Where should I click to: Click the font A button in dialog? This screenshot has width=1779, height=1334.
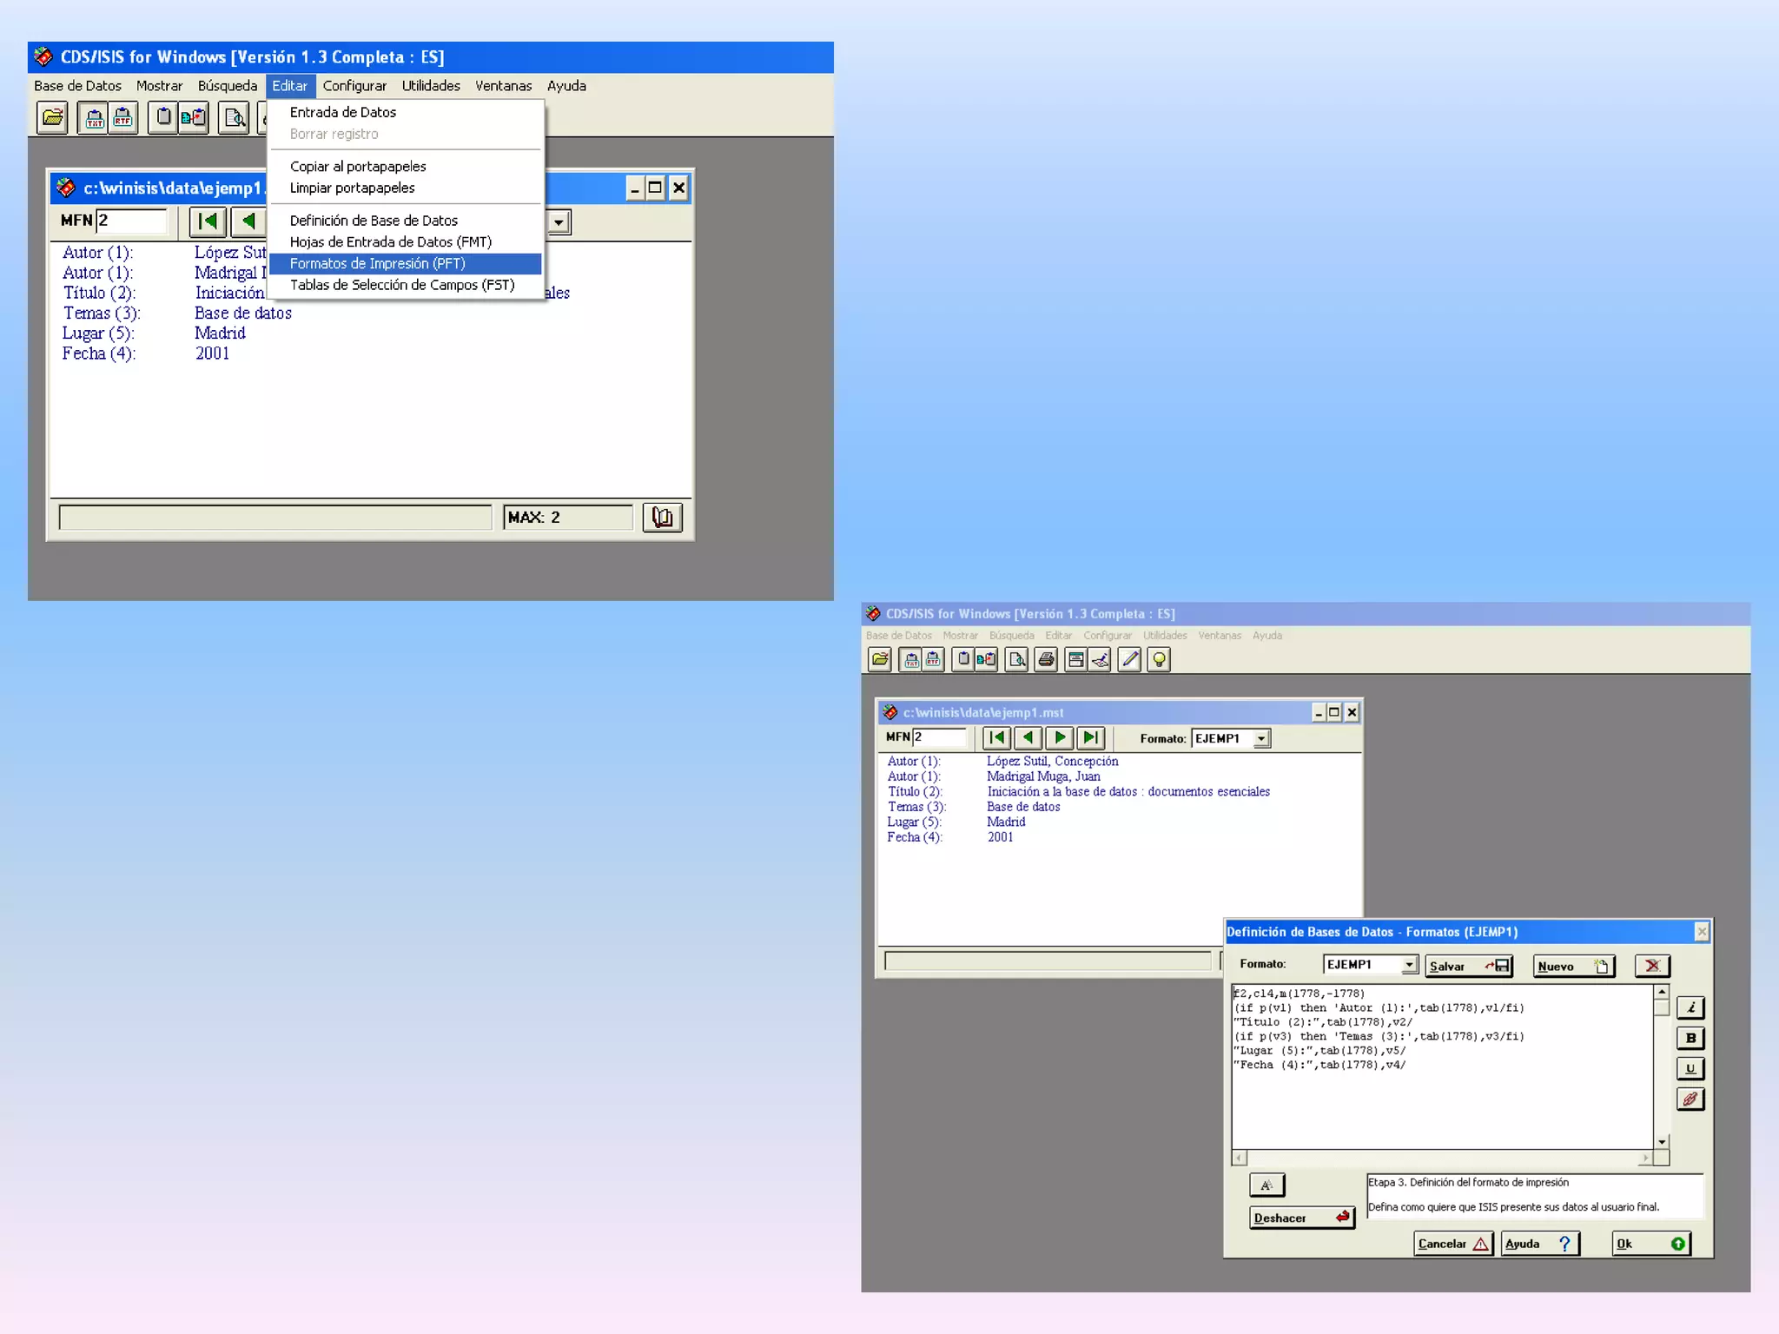[1266, 1185]
